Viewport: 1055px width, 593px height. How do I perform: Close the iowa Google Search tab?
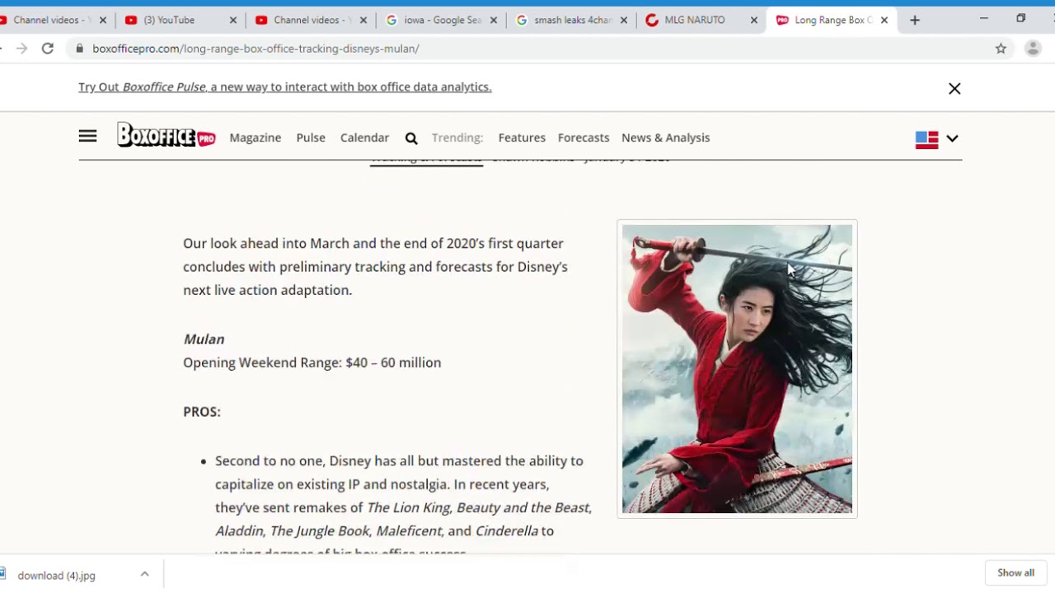click(x=494, y=20)
